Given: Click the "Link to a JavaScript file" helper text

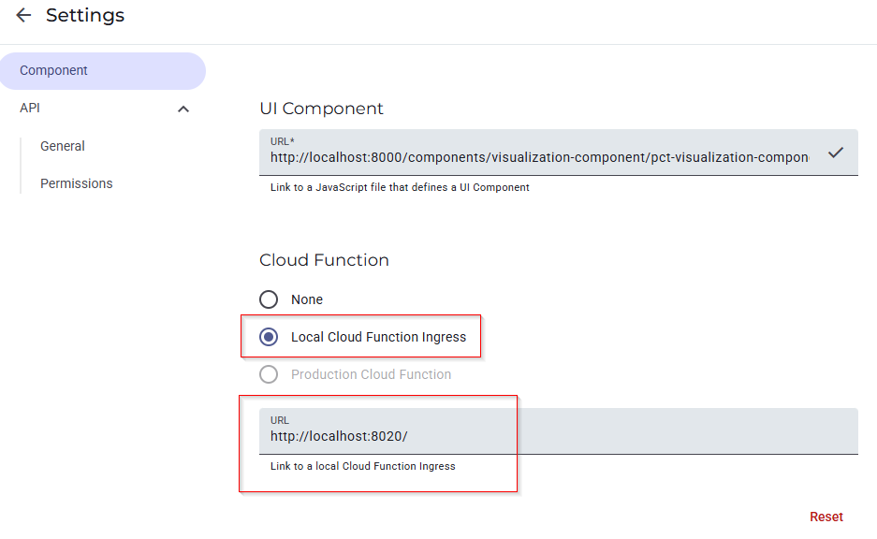Looking at the screenshot, I should (x=400, y=187).
